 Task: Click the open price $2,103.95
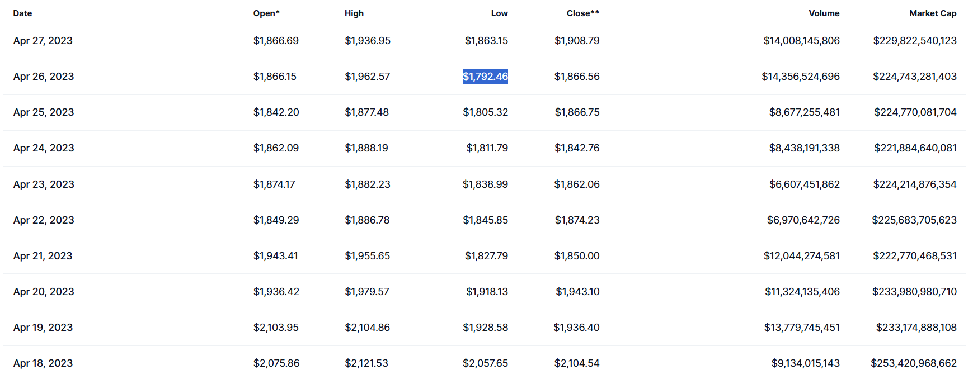click(x=276, y=328)
